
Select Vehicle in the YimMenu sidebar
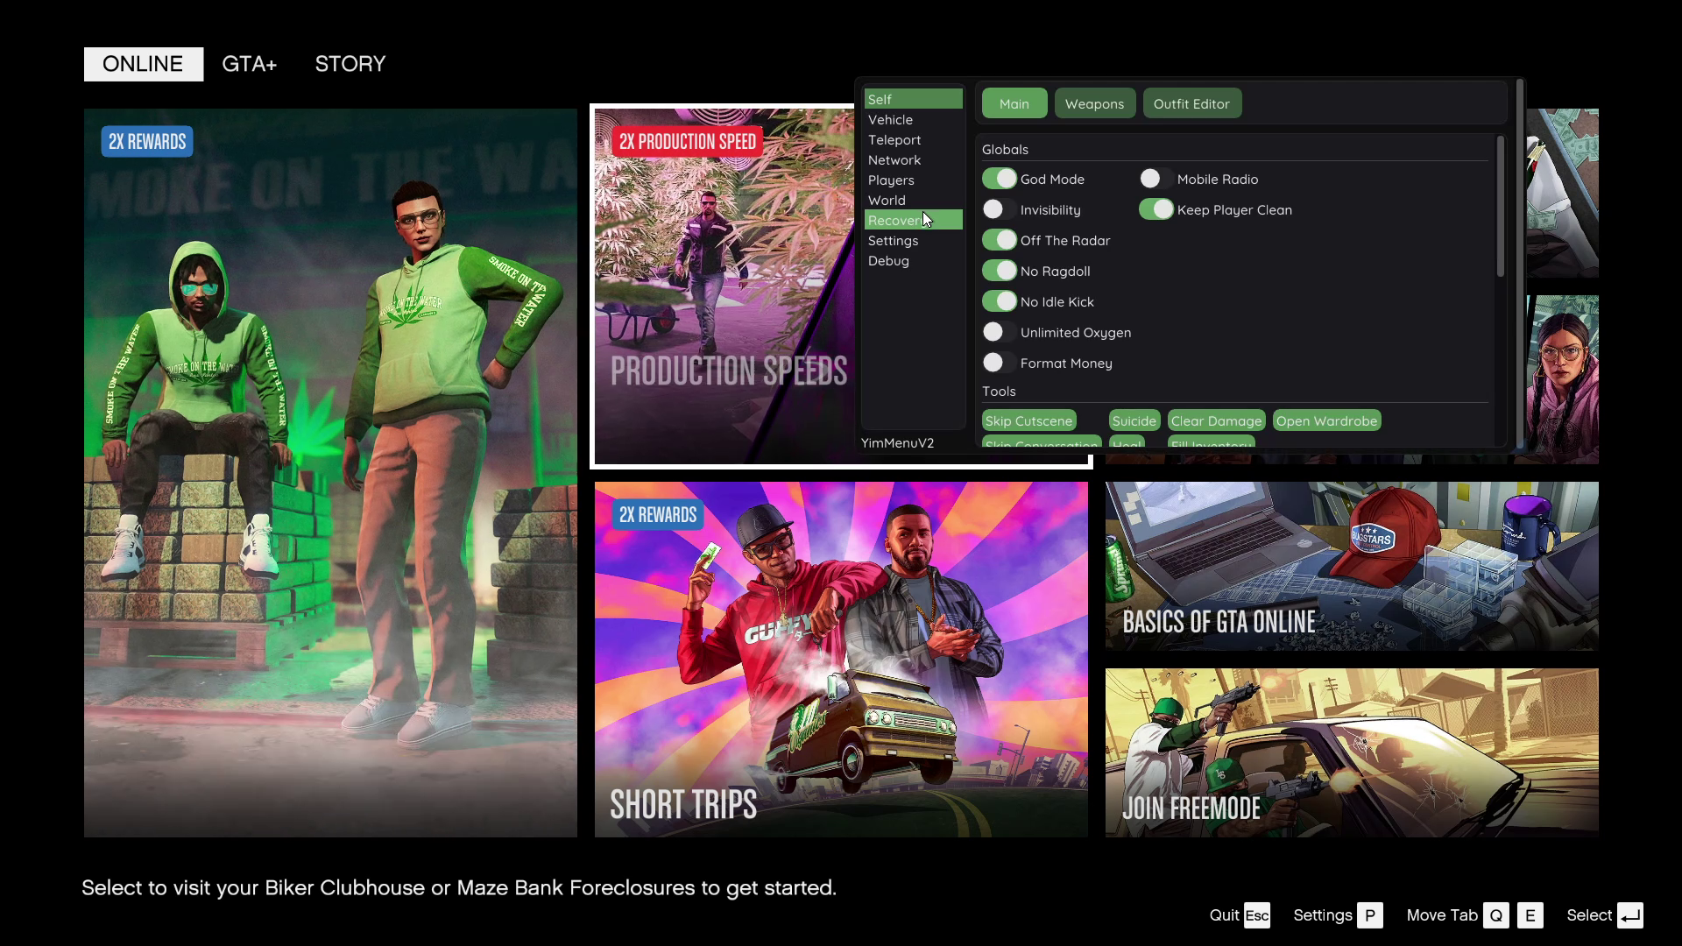890,120
